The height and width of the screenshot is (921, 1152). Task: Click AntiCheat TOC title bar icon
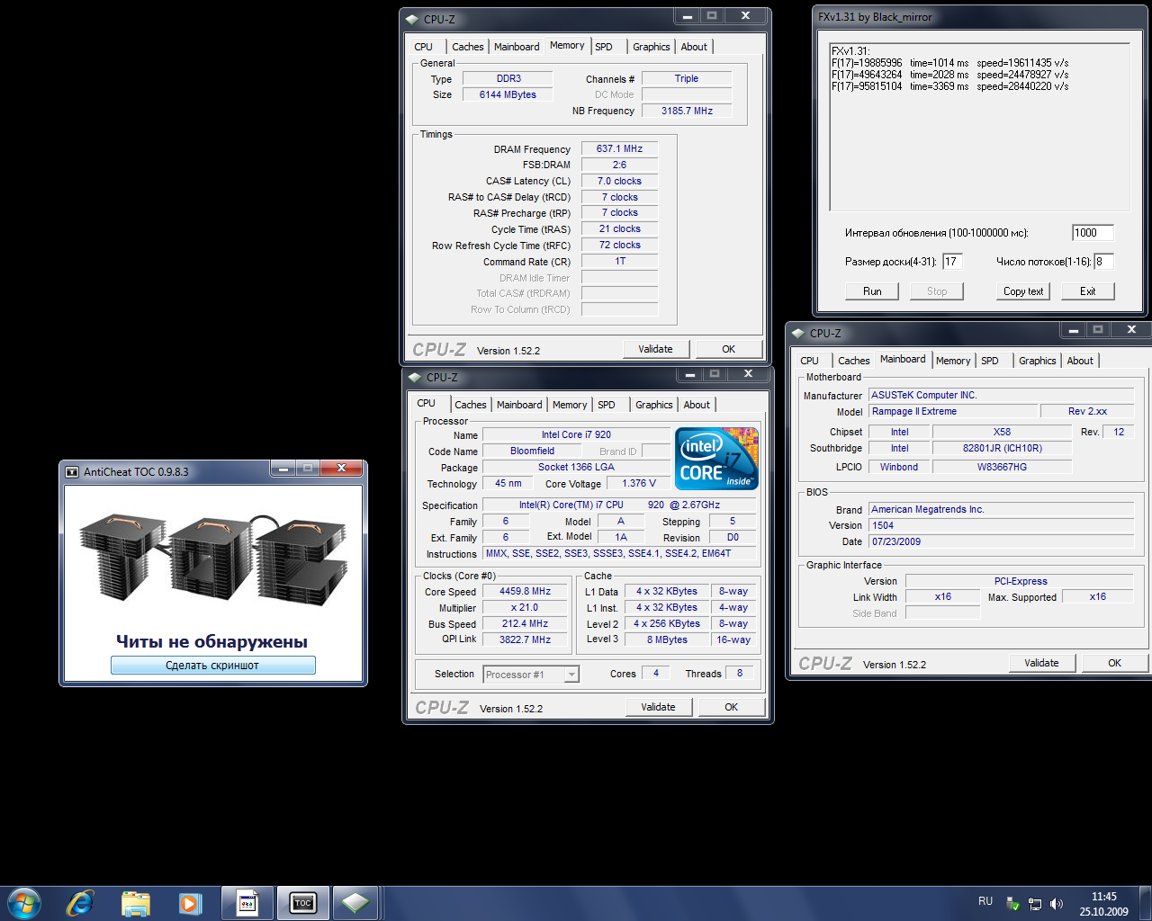pos(72,471)
